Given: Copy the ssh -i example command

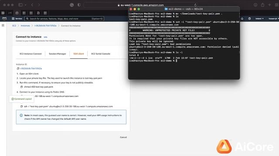Looking at the screenshot, I should coord(21,107).
